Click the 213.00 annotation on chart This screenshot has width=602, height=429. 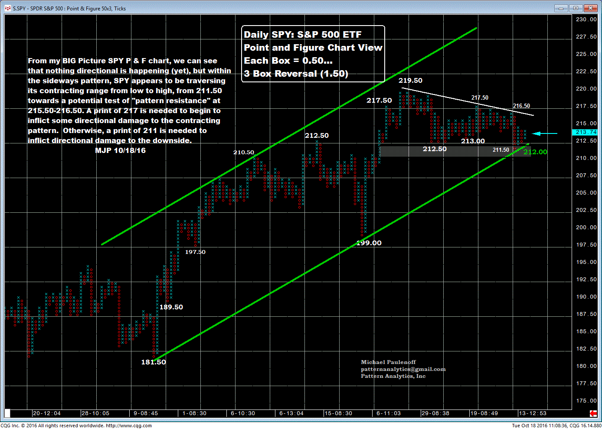pos(473,141)
